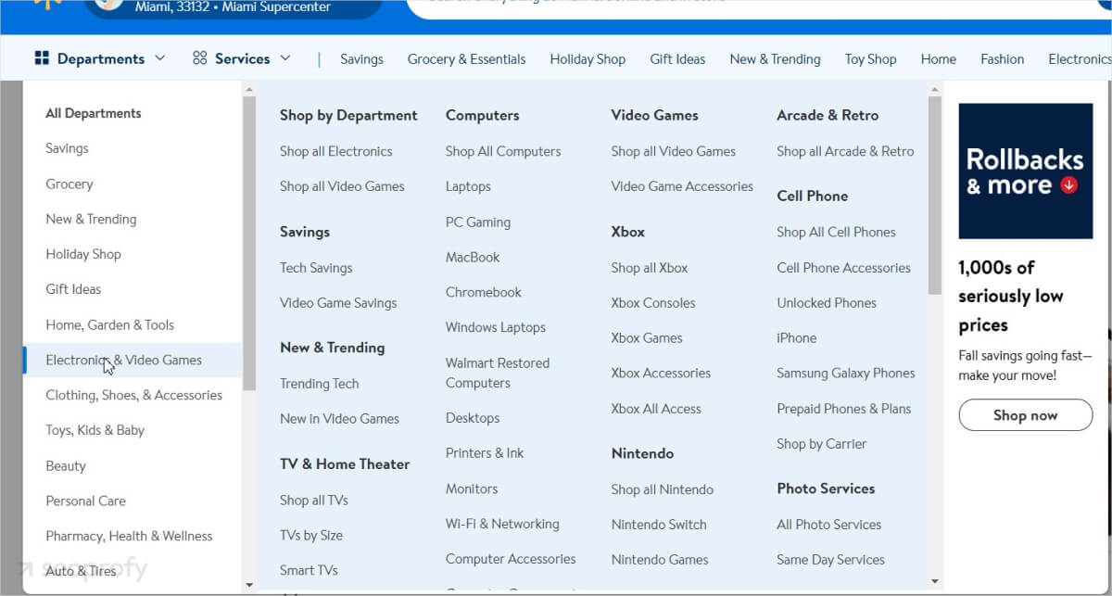
Task: Select Home, Garden & Tools department
Action: coord(109,324)
